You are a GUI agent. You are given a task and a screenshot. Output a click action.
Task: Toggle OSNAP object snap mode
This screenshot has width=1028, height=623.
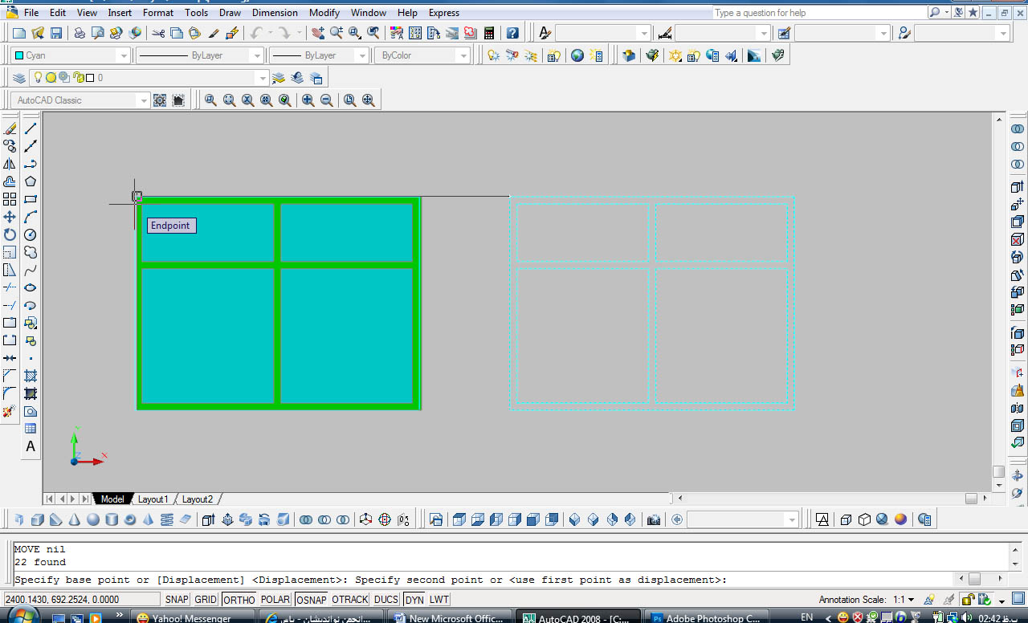point(311,600)
